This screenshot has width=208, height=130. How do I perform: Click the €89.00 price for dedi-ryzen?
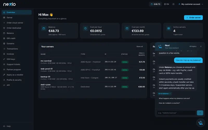141,87
